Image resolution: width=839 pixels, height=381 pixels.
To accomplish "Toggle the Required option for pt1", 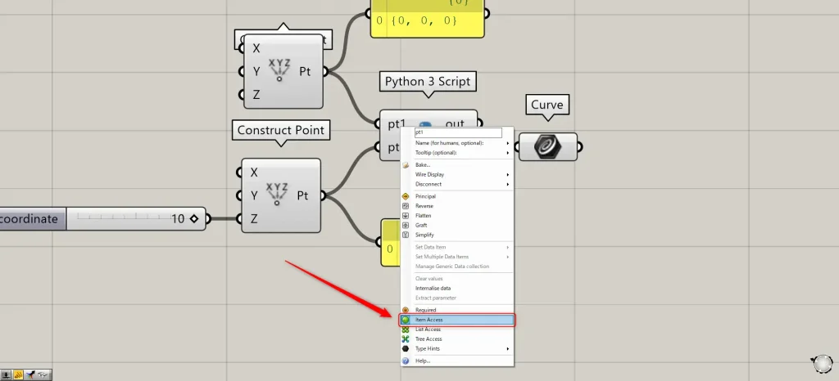I will pyautogui.click(x=426, y=310).
